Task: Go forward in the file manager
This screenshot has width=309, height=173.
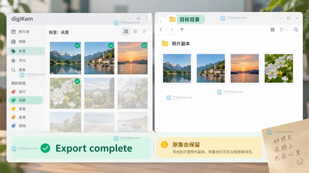Action: 172,30
